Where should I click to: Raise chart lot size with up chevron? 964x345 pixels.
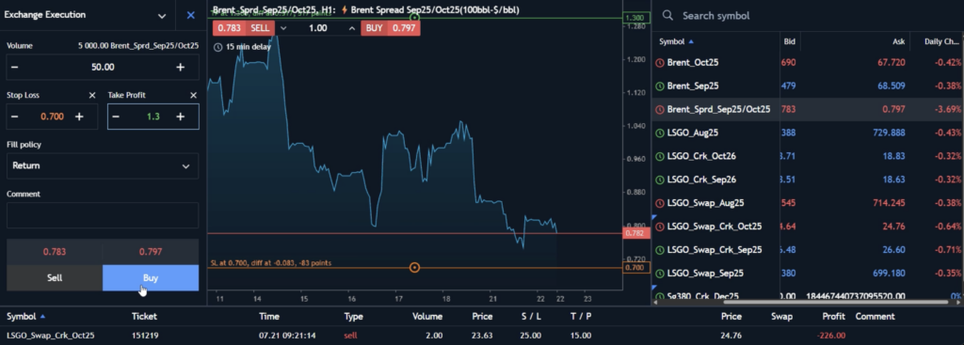(x=352, y=27)
